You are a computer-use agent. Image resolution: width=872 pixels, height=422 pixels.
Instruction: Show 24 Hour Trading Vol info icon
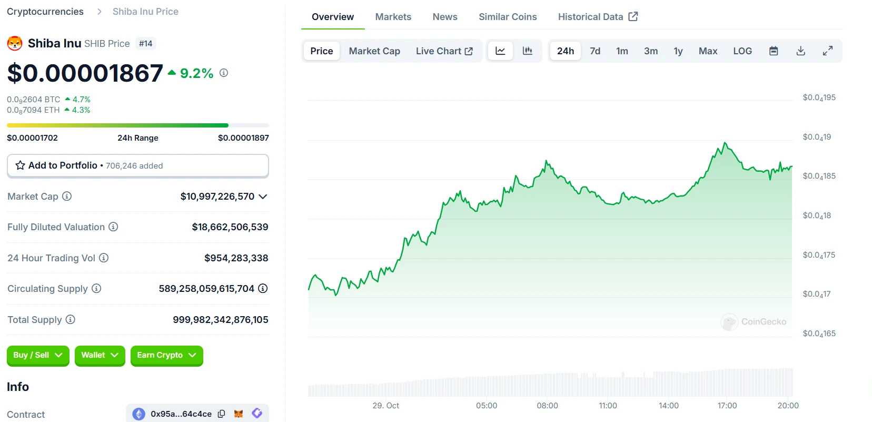point(104,258)
